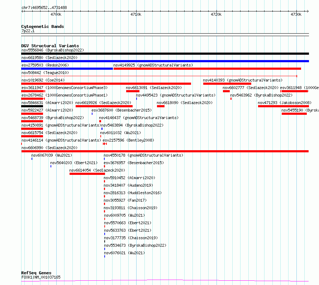
Task: Open nsv4140393 gnomAD variant label
Action: [x=243, y=80]
